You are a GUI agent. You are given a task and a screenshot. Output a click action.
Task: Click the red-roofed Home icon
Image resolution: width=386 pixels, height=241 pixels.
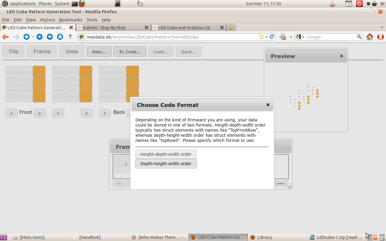tap(370, 37)
